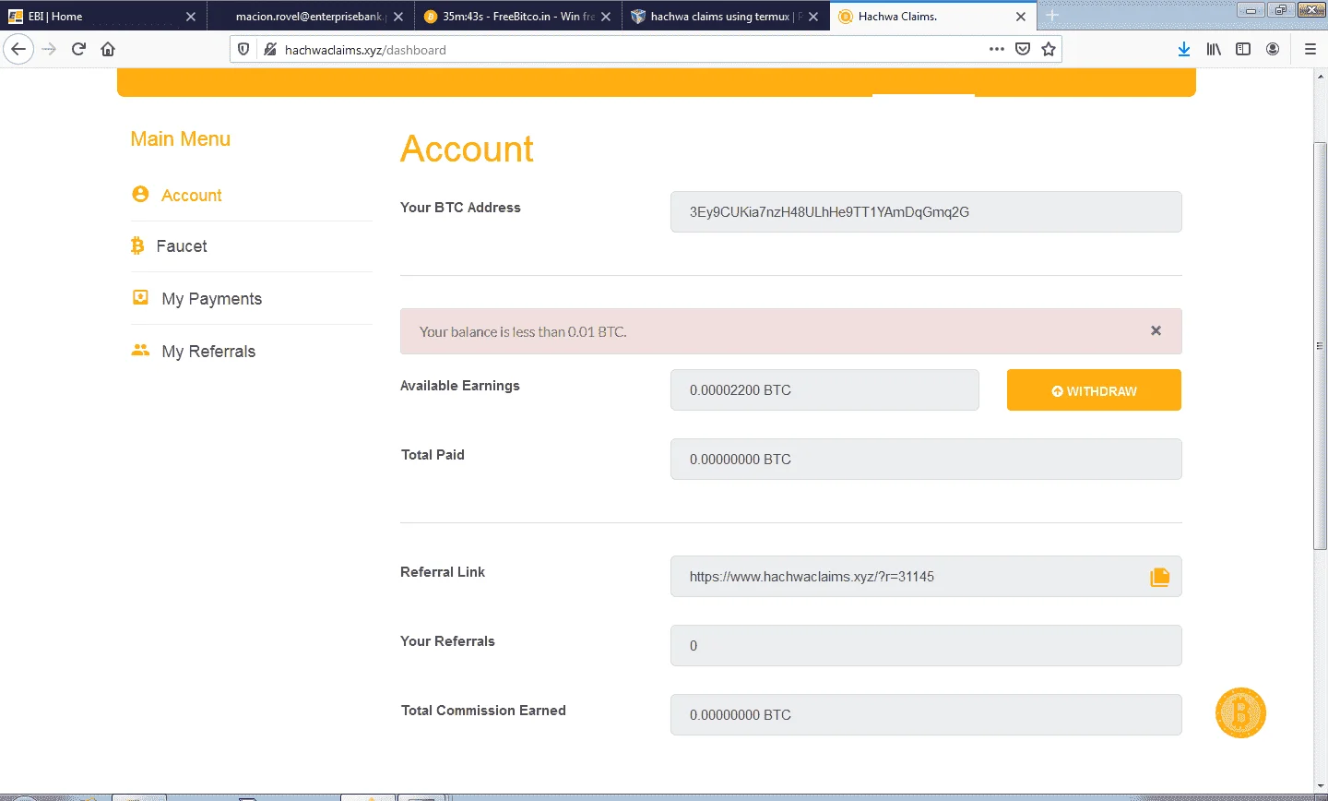Click Total Commission Earned field

click(926, 714)
